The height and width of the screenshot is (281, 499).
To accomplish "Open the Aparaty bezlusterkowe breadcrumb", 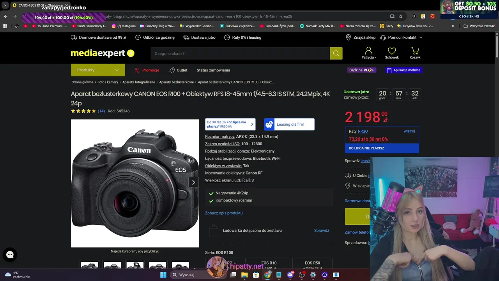I will point(176,82).
